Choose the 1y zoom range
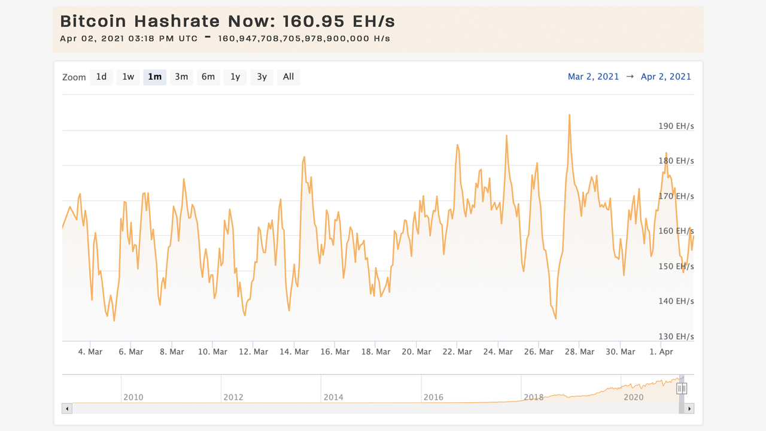Screen dimensions: 766x431 click(x=235, y=77)
